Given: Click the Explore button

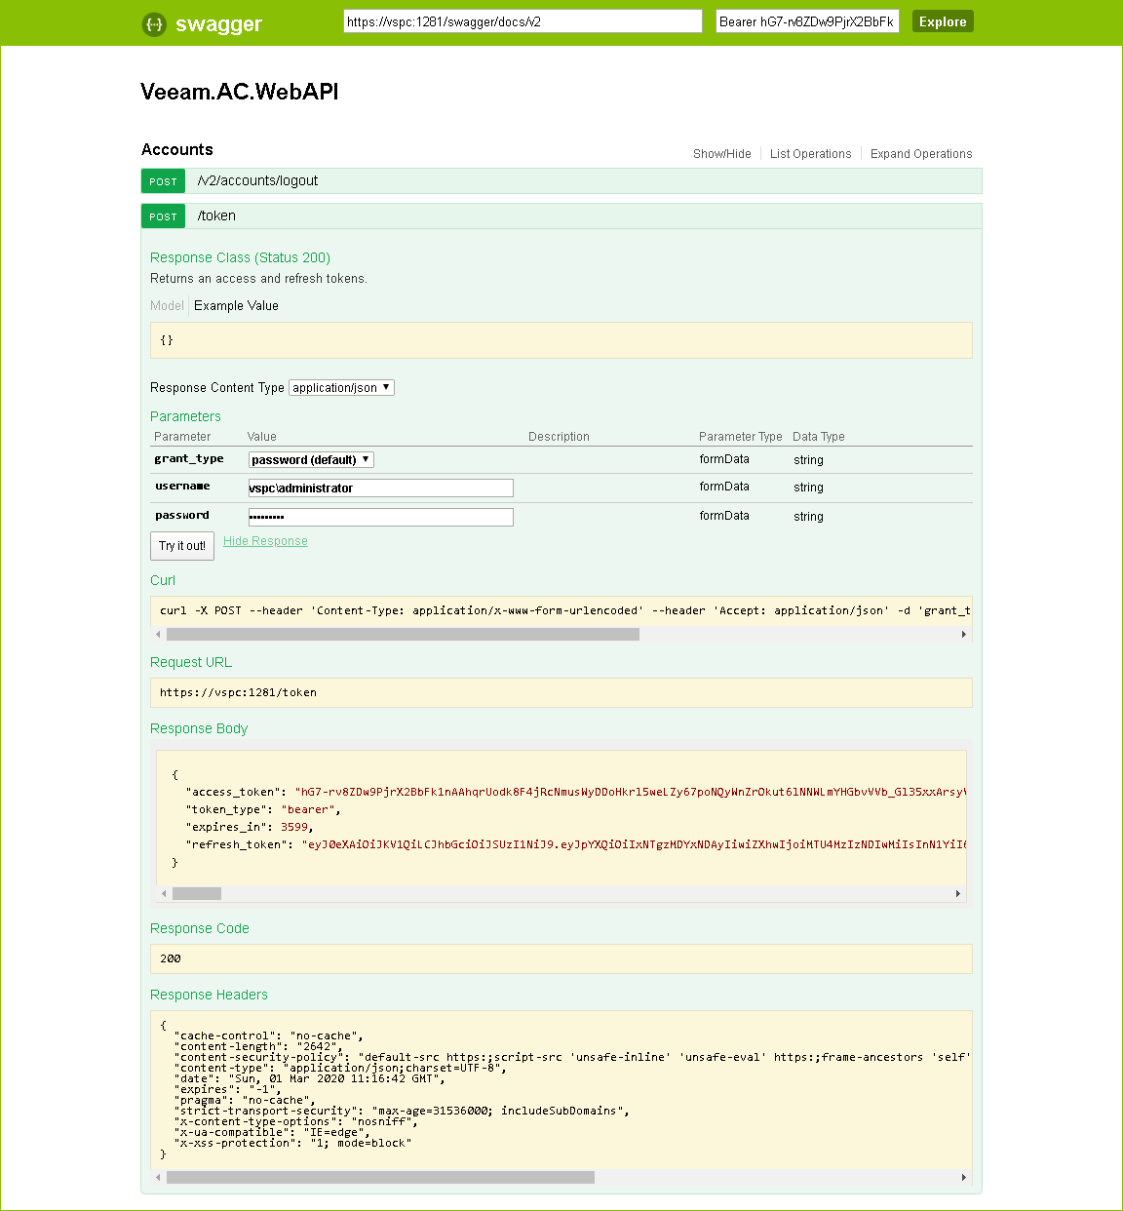Looking at the screenshot, I should [943, 21].
